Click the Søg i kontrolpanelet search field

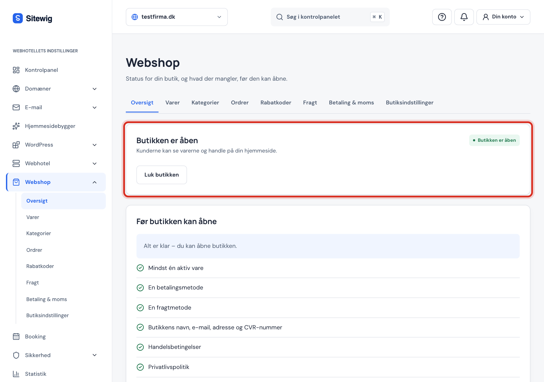[330, 17]
